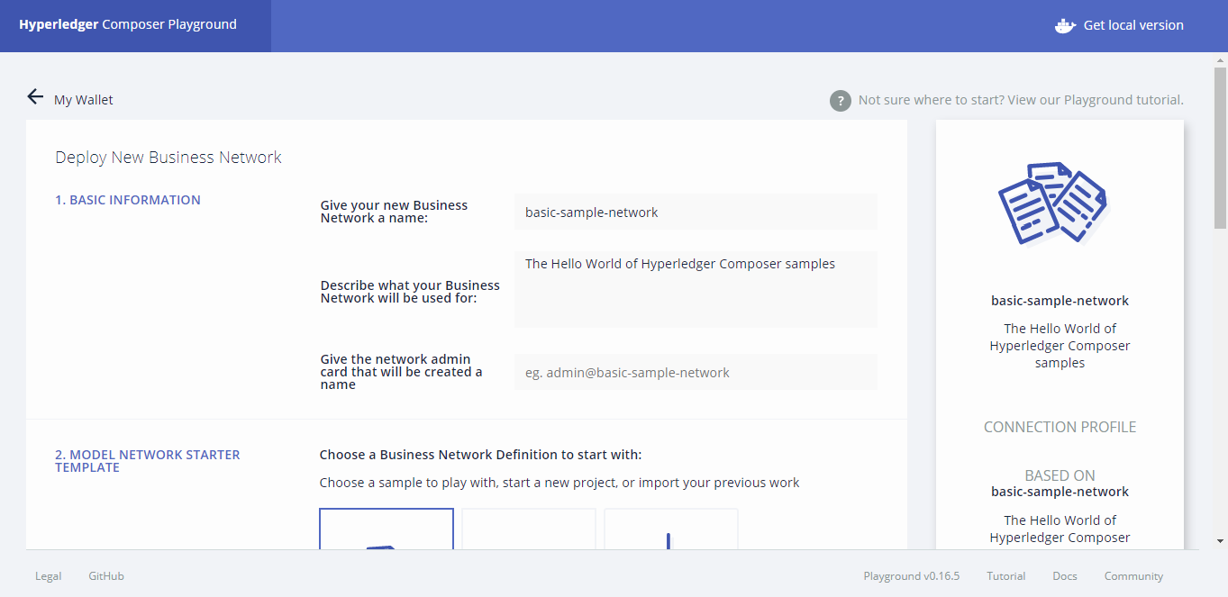
Task: Click the question mark help icon
Action: (x=840, y=101)
